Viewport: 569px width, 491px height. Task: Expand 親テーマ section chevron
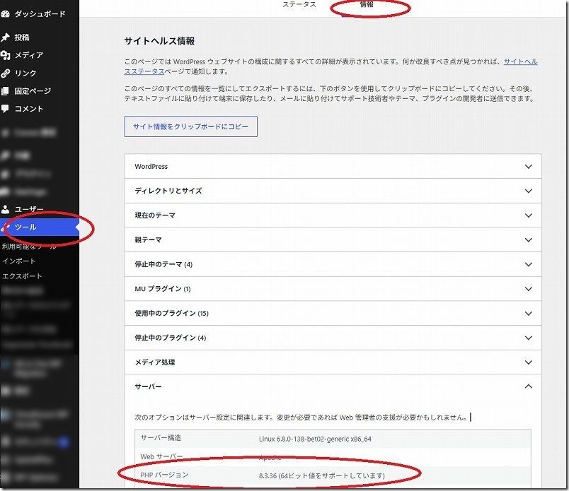[x=529, y=240]
